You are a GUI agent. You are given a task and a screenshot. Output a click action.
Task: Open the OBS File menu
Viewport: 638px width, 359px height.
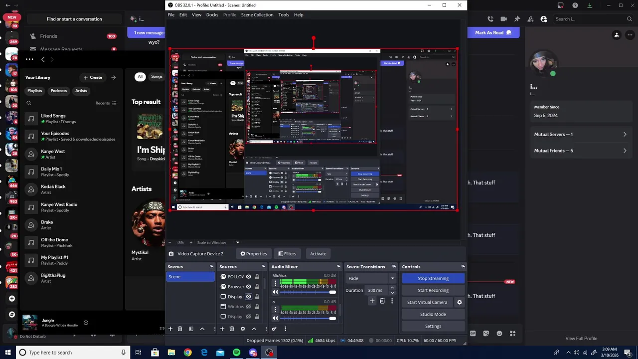(x=171, y=15)
